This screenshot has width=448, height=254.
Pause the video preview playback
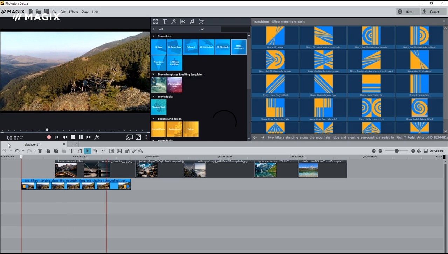coord(81,137)
